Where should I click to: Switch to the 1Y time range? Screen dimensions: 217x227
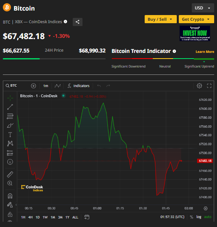(67, 217)
